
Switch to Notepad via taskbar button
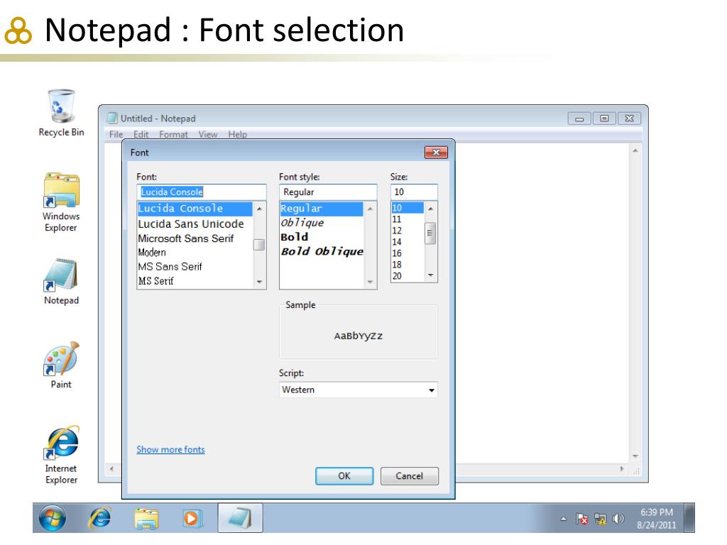(x=240, y=518)
